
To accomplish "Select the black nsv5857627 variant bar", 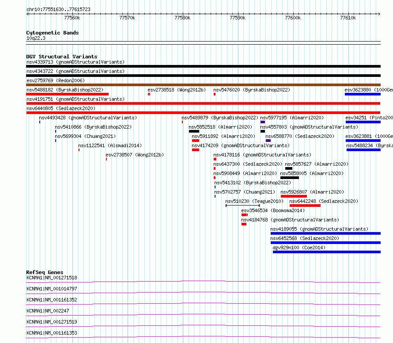I will click(x=289, y=168).
